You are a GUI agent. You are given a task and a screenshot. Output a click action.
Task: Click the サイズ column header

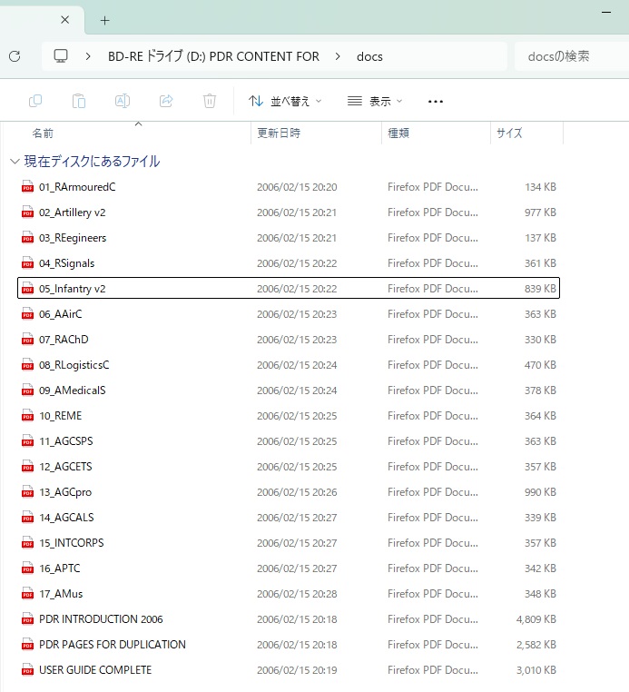(508, 133)
